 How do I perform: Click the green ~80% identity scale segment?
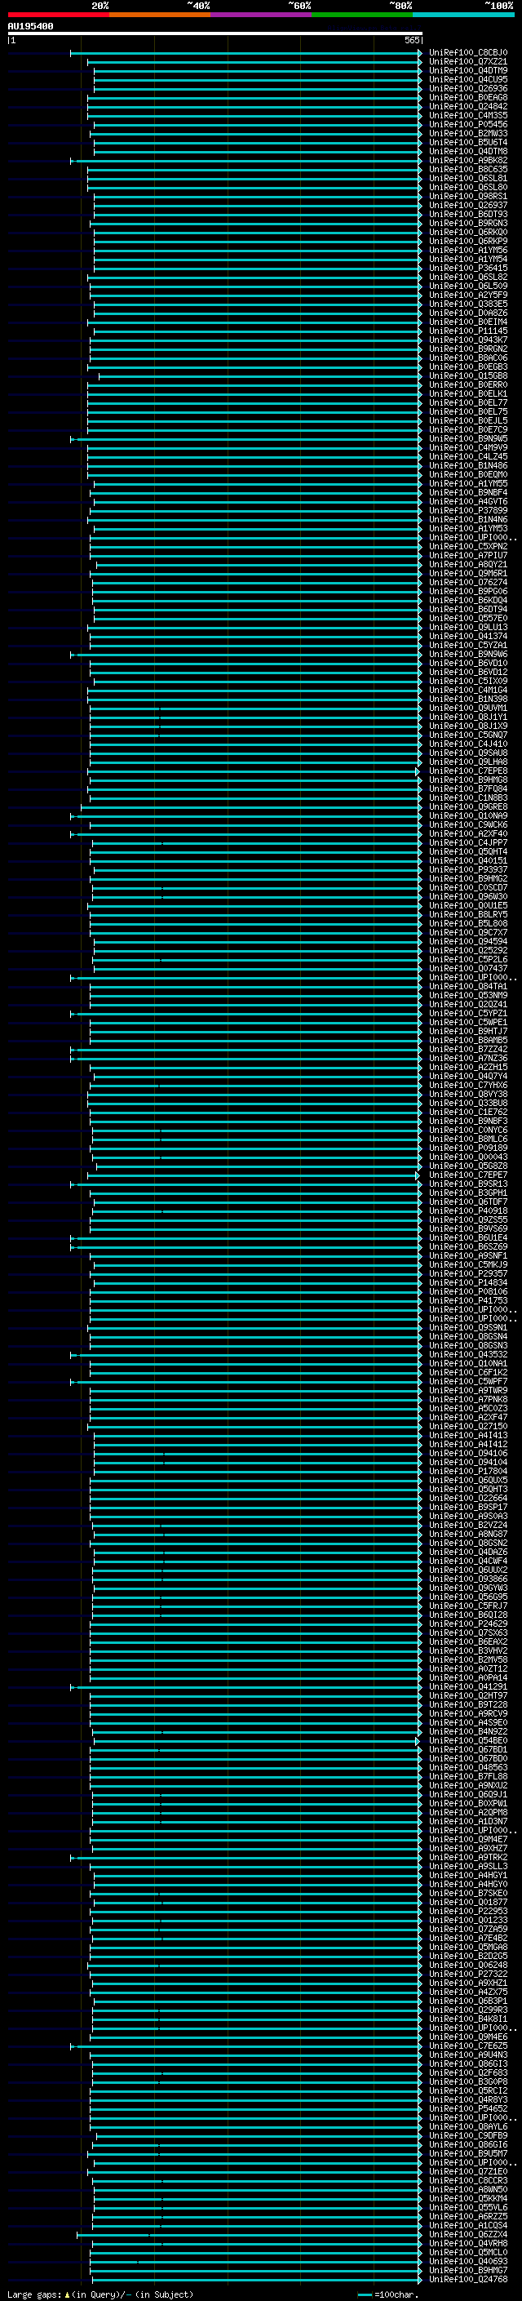tap(362, 16)
